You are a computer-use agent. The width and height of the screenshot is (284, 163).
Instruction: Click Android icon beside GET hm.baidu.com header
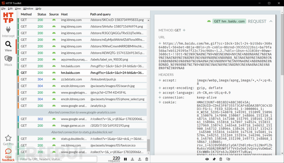(209, 21)
